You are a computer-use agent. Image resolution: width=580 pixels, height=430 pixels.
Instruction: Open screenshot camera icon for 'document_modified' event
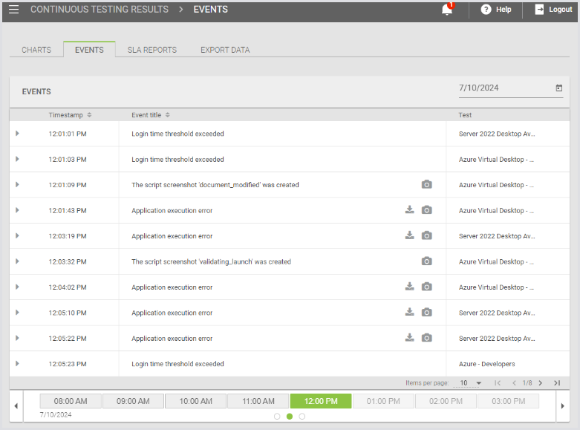coord(426,185)
